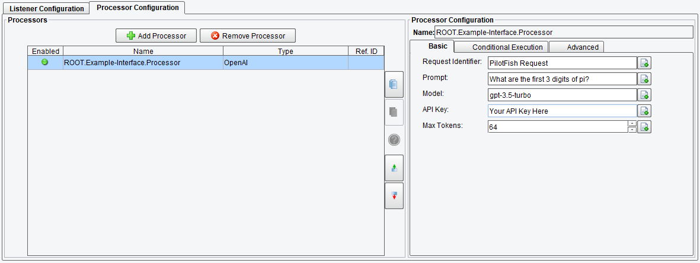Click the Type column header
Screen dimensions: 700x263
(x=285, y=52)
